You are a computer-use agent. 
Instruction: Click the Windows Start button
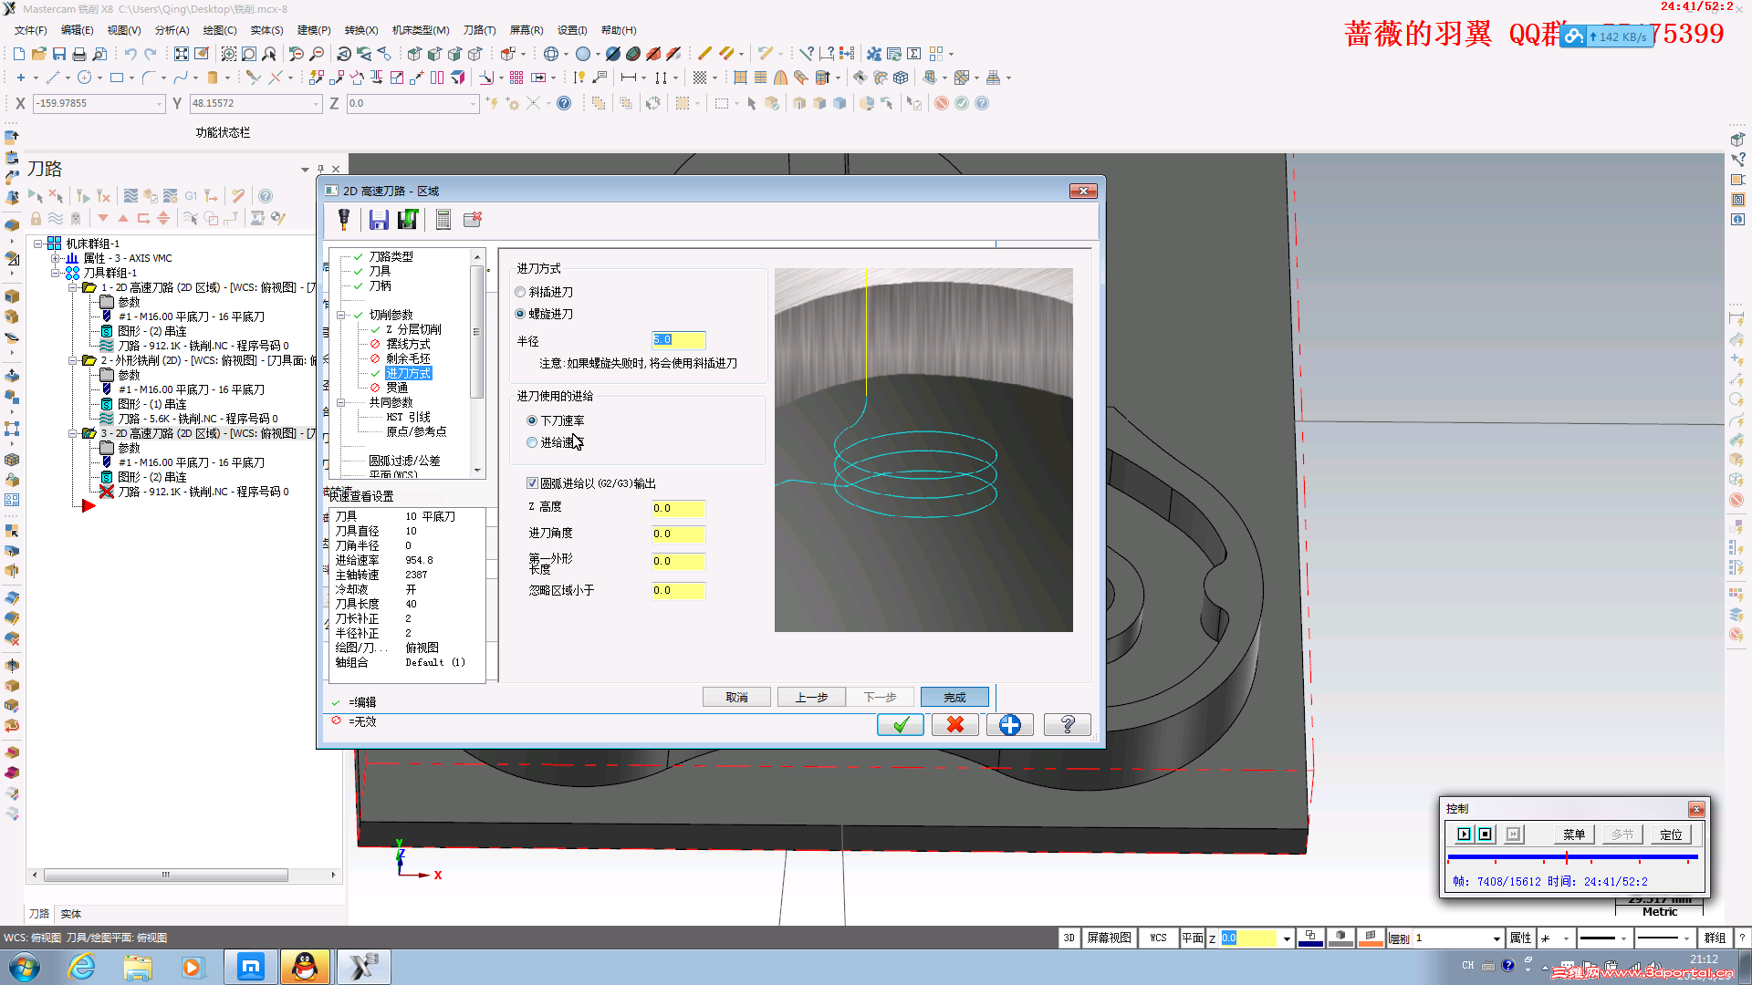coord(25,967)
